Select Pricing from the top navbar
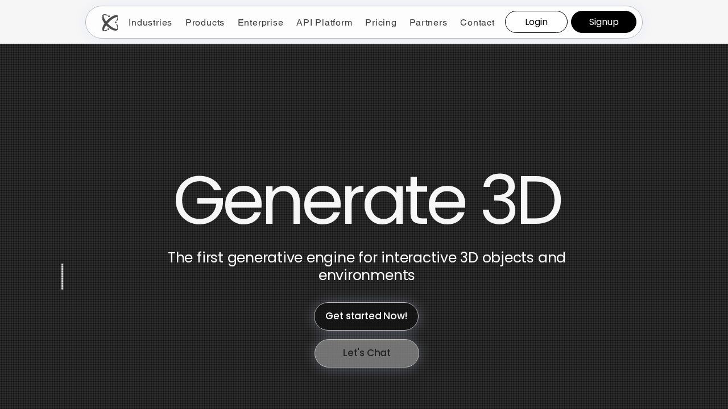The image size is (728, 409). point(381,22)
